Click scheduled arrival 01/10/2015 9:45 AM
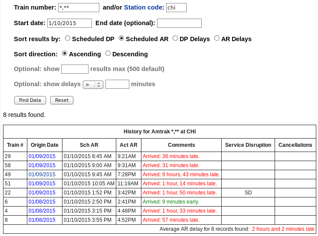The image size is (318, 236). click(x=88, y=175)
